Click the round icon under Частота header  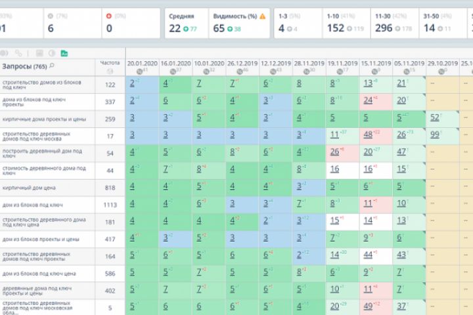(110, 71)
